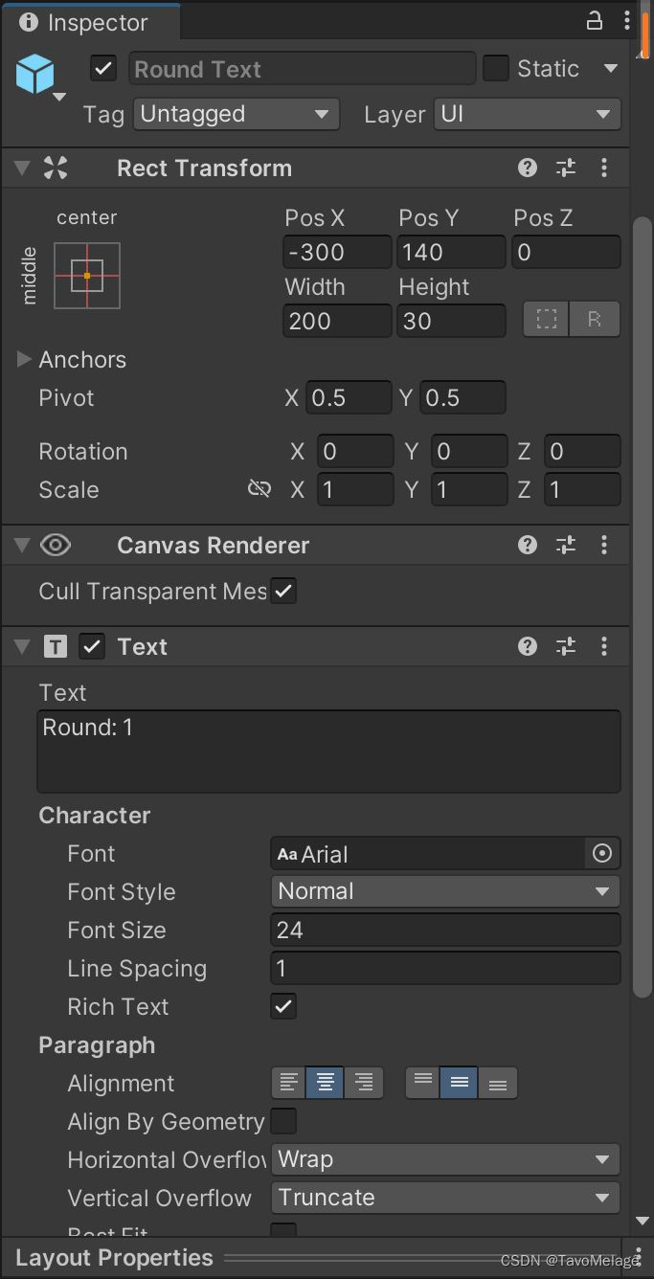654x1279 pixels.
Task: Enable the Static checkbox
Action: point(496,69)
